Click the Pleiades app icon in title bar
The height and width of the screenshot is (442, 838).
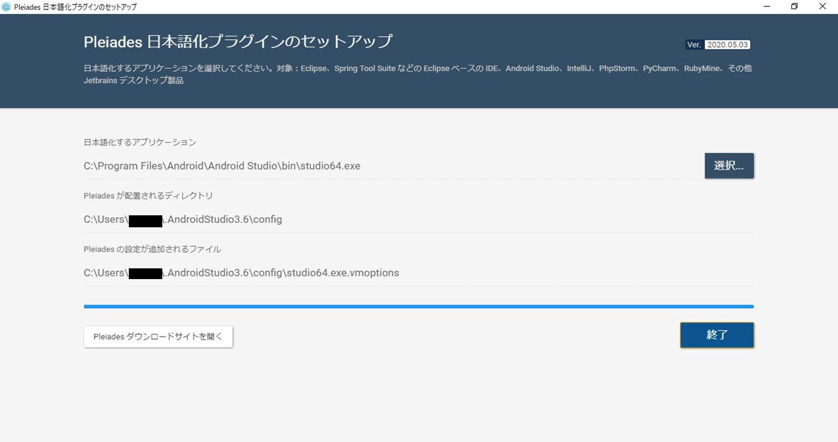[x=6, y=7]
